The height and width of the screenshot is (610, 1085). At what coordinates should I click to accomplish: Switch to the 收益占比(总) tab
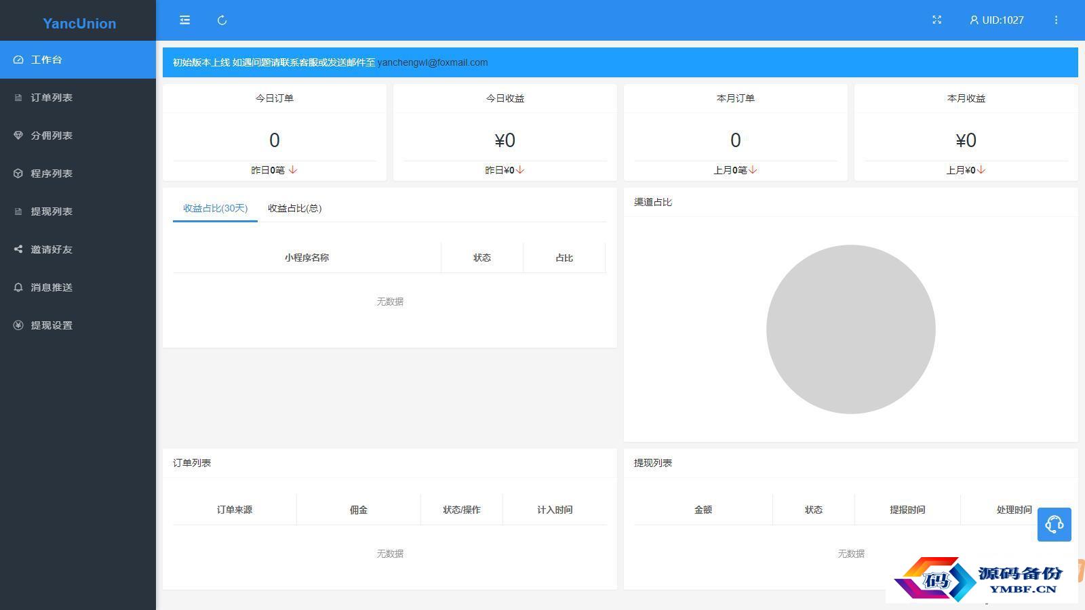coord(294,208)
